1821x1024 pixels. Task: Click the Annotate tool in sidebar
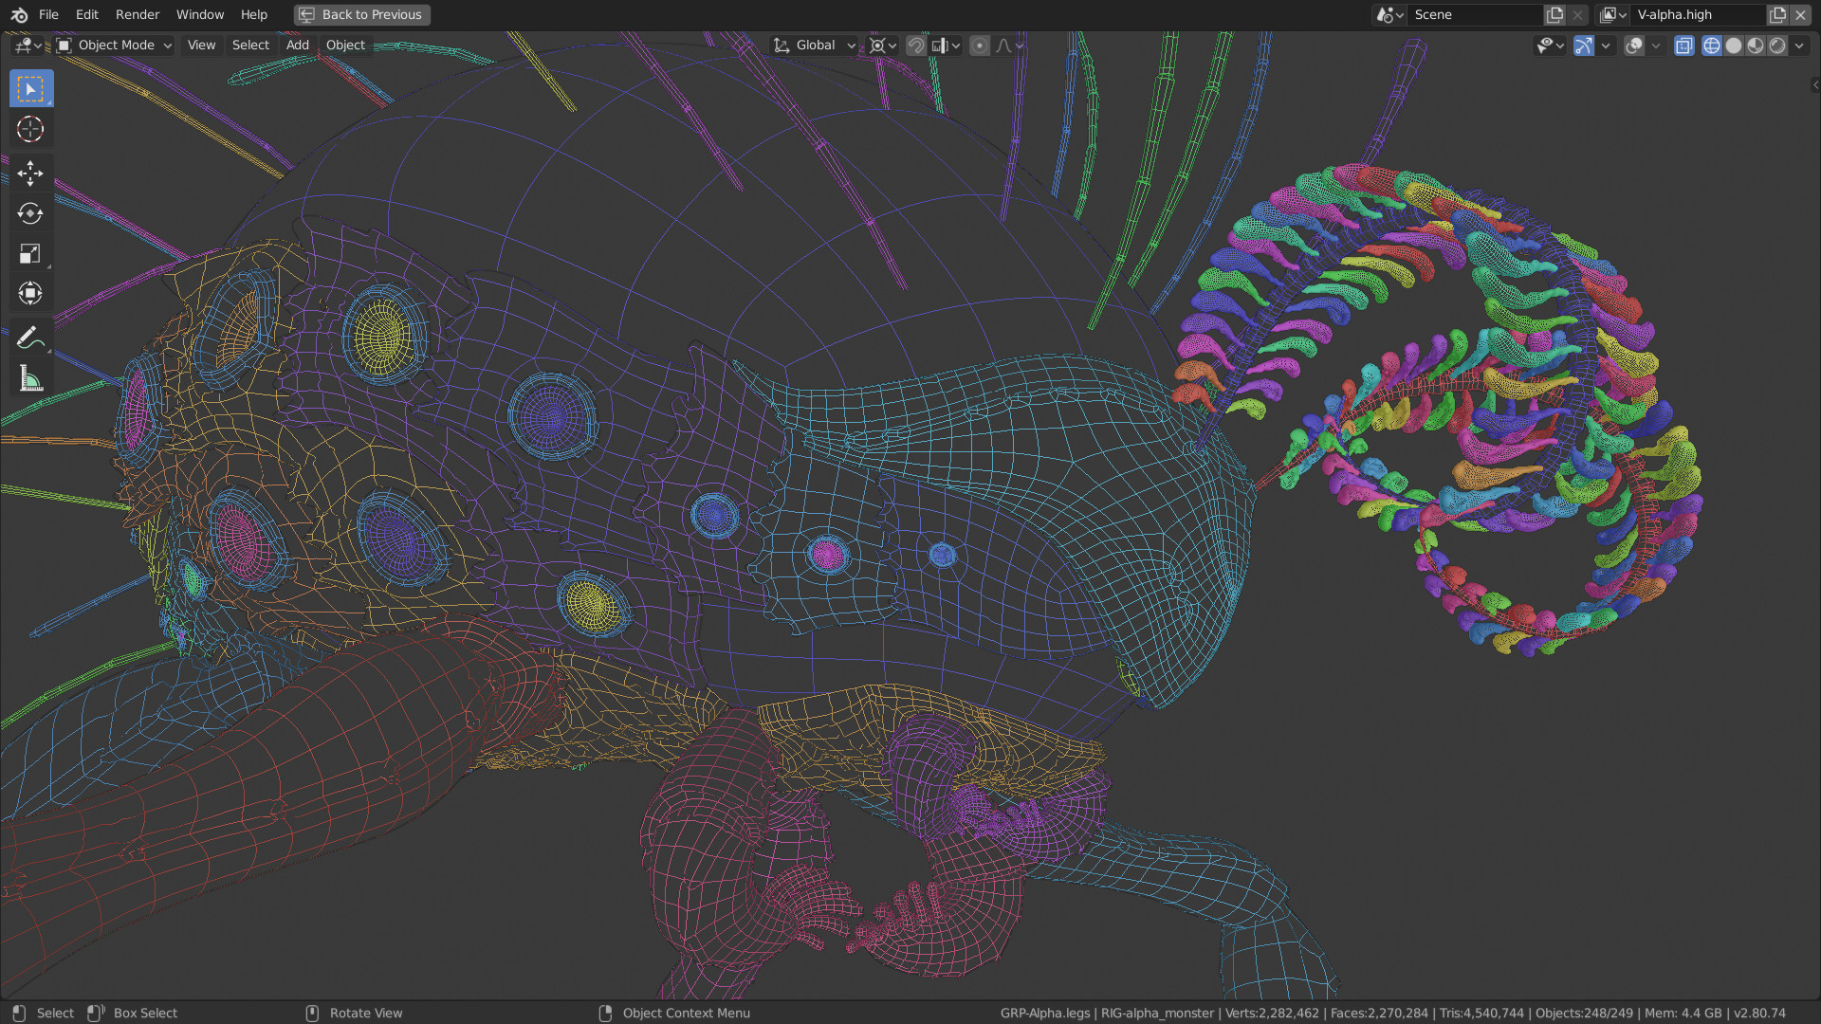(x=30, y=337)
